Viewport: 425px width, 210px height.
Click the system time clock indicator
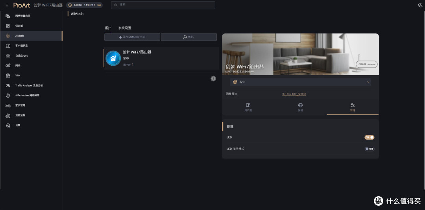(x=84, y=5)
